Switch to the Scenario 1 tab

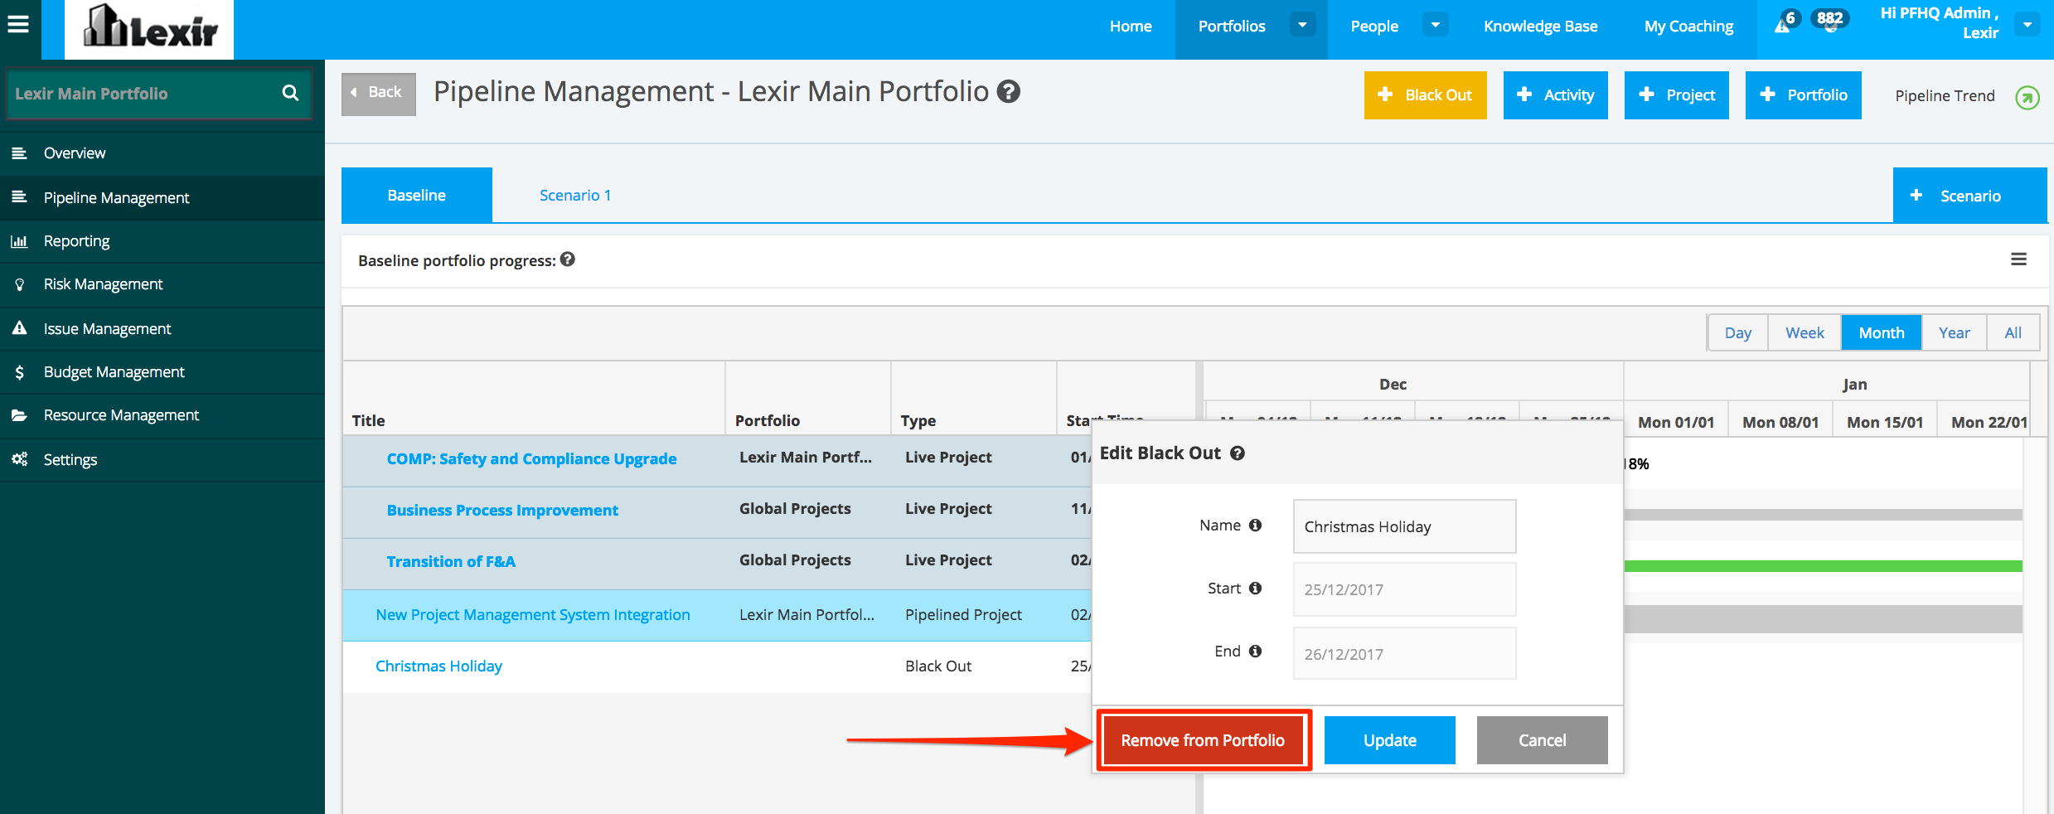point(575,195)
